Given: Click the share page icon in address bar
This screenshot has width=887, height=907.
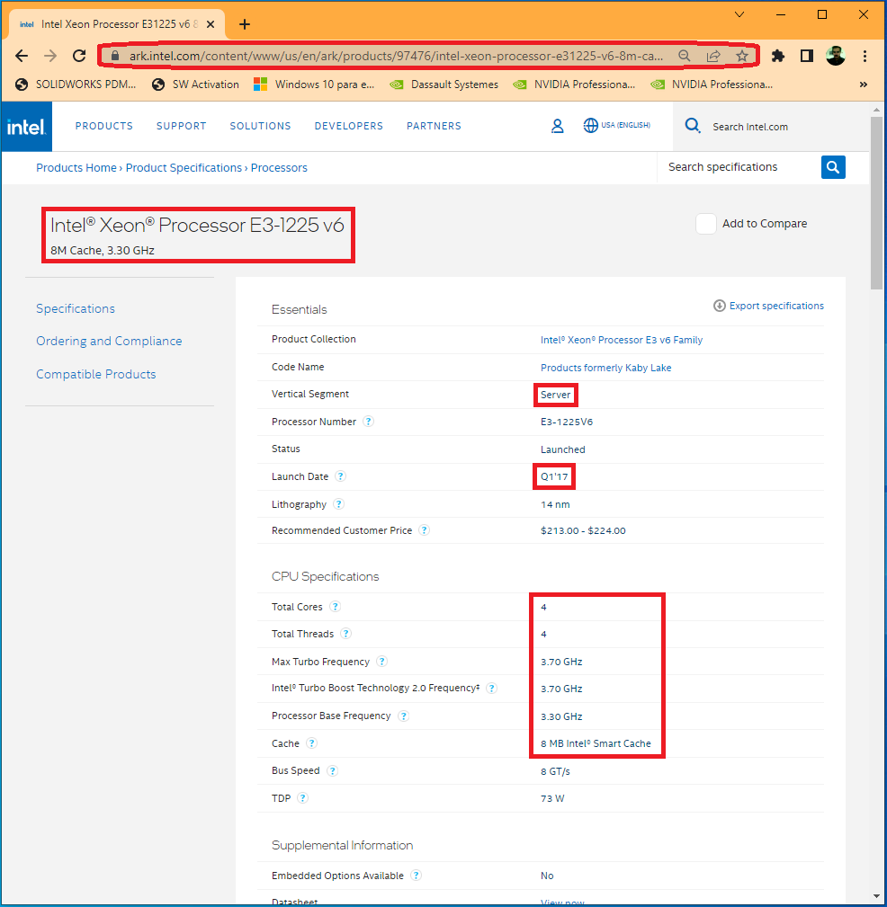Looking at the screenshot, I should pyautogui.click(x=713, y=56).
